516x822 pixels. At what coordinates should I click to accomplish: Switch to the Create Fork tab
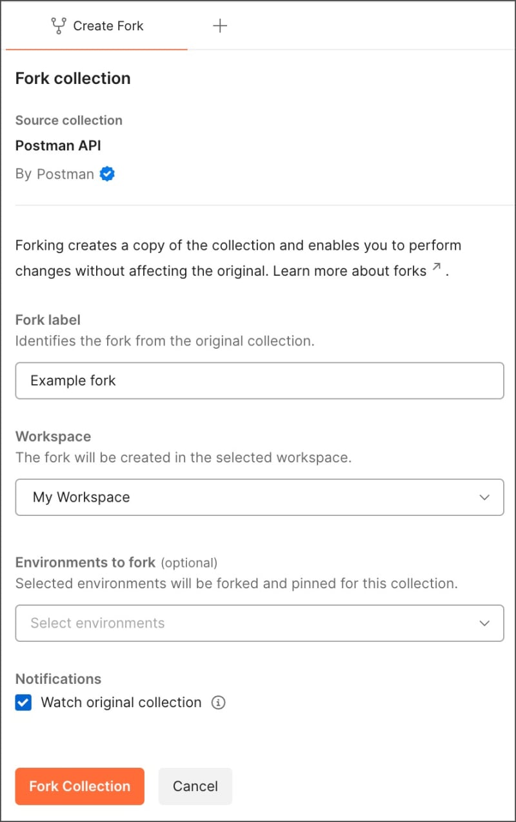pyautogui.click(x=97, y=26)
